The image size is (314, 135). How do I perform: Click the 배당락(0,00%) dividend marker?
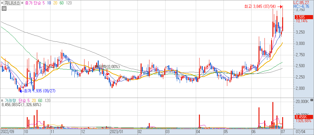pos(107,67)
